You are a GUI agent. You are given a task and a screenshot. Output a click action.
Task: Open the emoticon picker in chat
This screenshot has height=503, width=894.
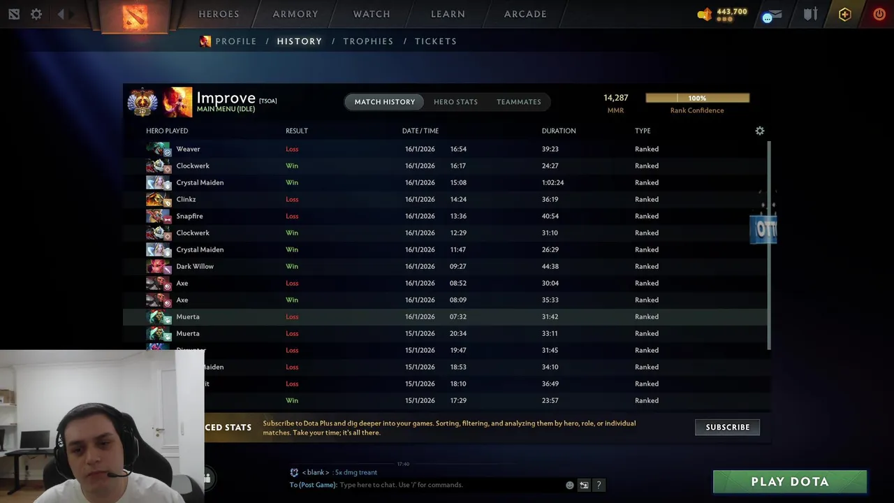570,485
